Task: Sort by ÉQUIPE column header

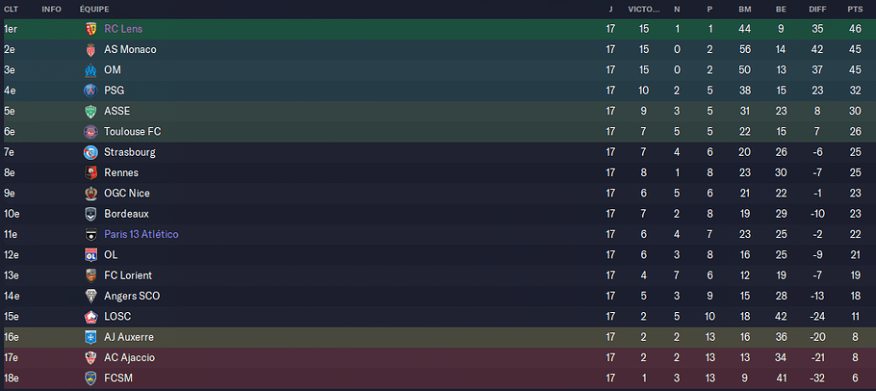Action: click(94, 10)
